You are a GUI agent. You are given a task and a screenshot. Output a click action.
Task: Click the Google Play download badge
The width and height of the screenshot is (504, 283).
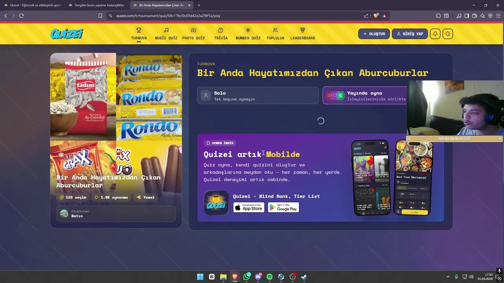pos(283,207)
